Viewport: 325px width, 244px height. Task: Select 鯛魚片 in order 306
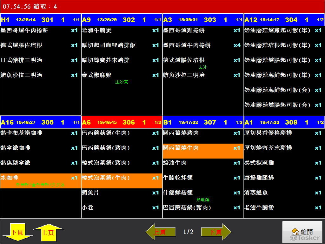[x=122, y=193]
